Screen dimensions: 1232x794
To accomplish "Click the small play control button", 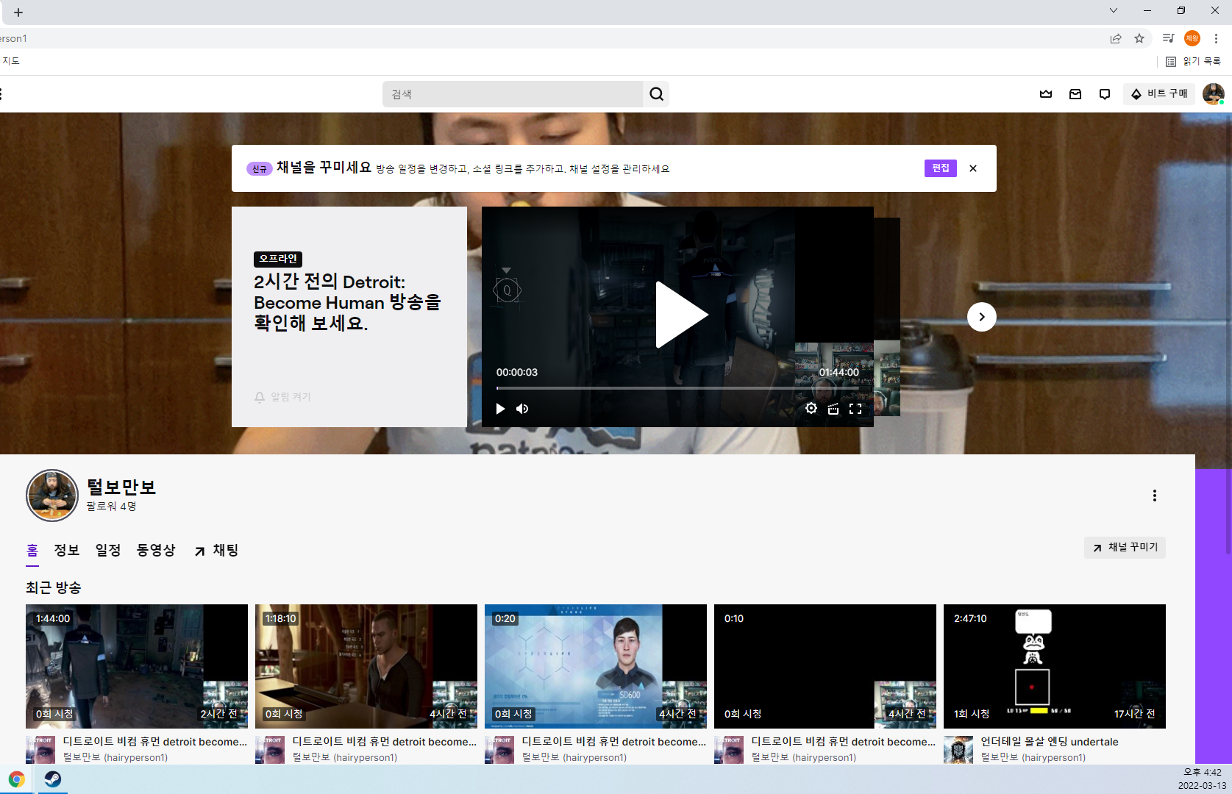I will coord(500,409).
